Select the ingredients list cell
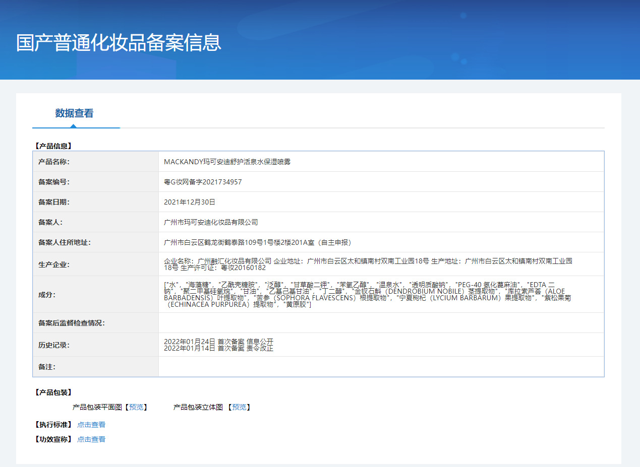 (x=381, y=295)
